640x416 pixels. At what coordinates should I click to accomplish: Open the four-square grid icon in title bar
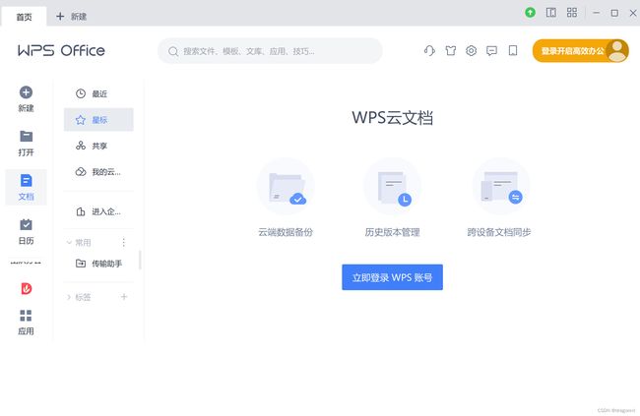click(572, 13)
